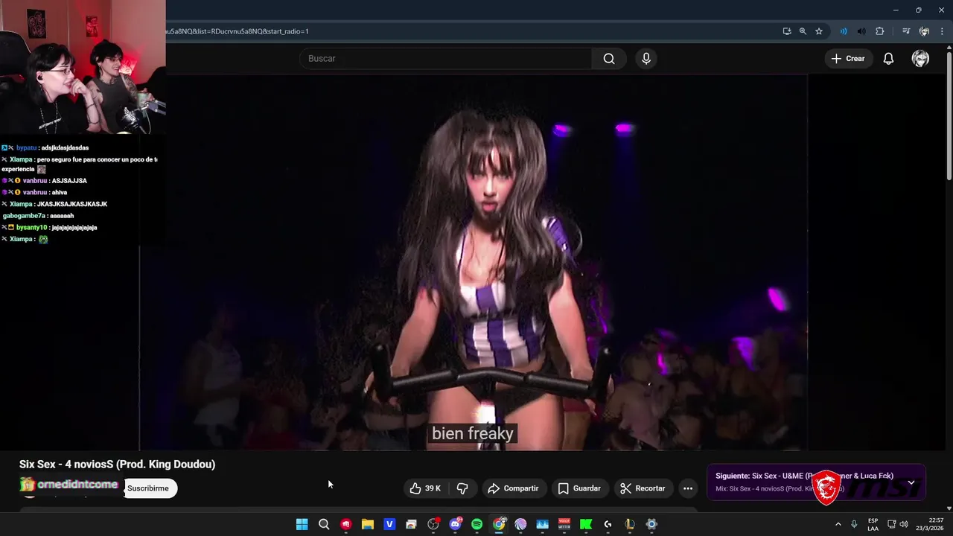Open the Chrome profile avatar in toolbar
953x536 pixels.
(x=924, y=31)
